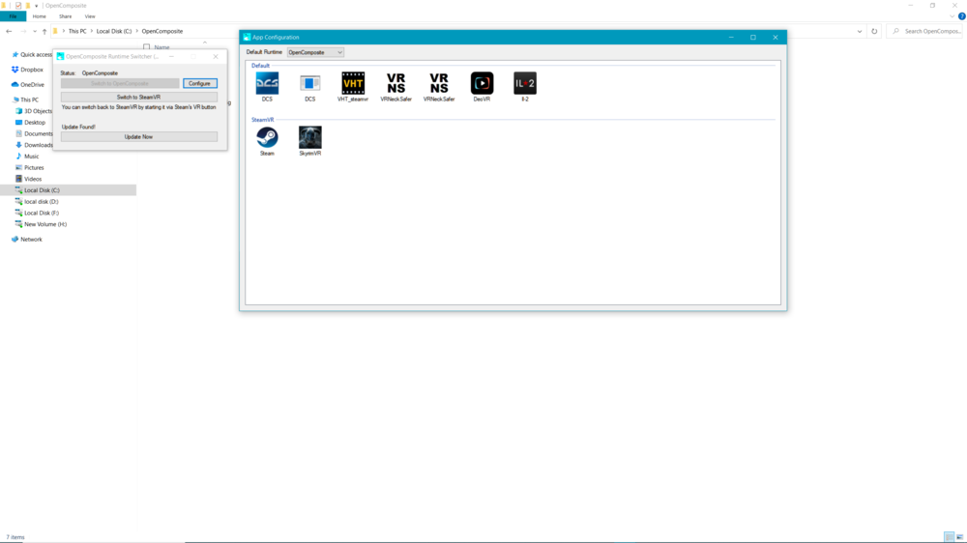Viewport: 967px width, 543px height.
Task: Select local disk (D:) in sidebar
Action: pyautogui.click(x=41, y=202)
